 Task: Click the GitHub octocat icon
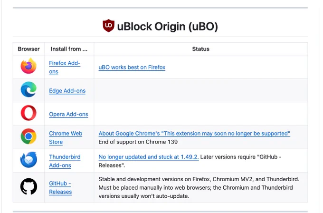(28, 186)
